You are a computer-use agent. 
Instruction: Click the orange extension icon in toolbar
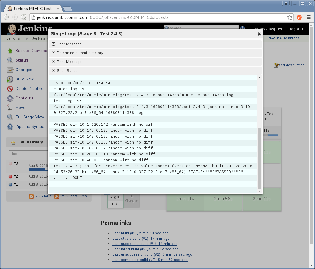pyautogui.click(x=299, y=17)
